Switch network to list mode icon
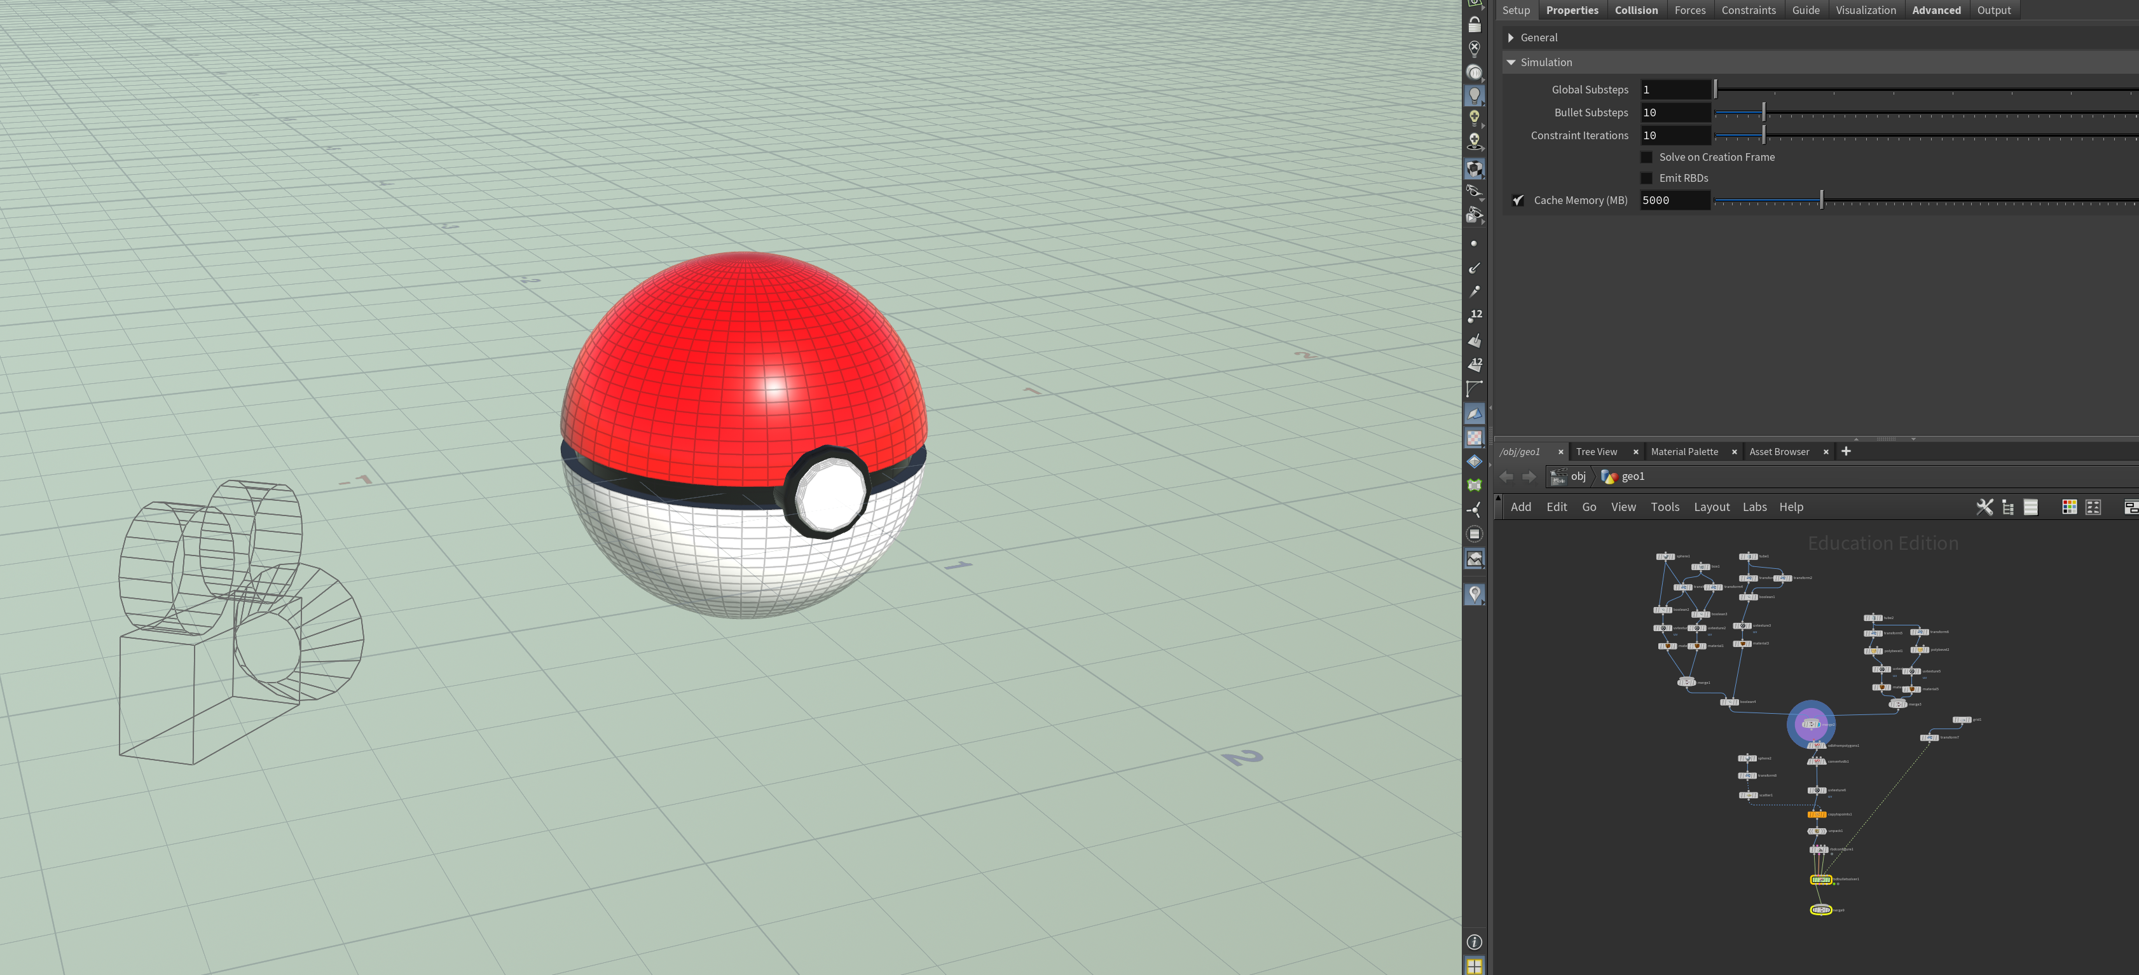This screenshot has height=975, width=2139. click(x=2030, y=507)
